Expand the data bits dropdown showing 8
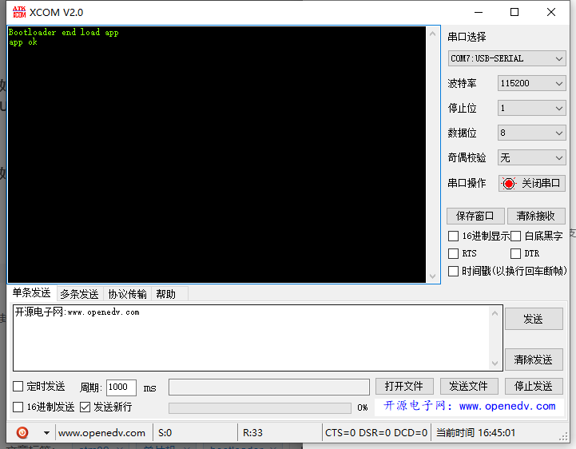The image size is (576, 449). click(531, 133)
